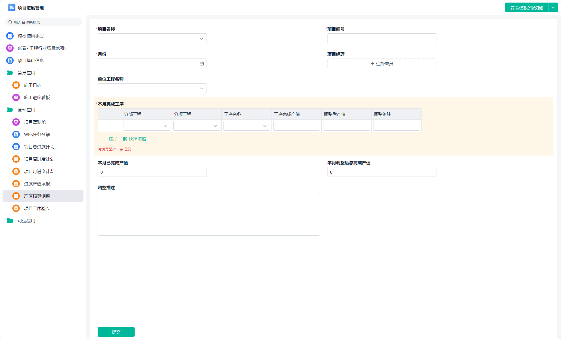The width and height of the screenshot is (561, 339).
Task: Expand the 可选应用 folder
Action: pos(10,221)
